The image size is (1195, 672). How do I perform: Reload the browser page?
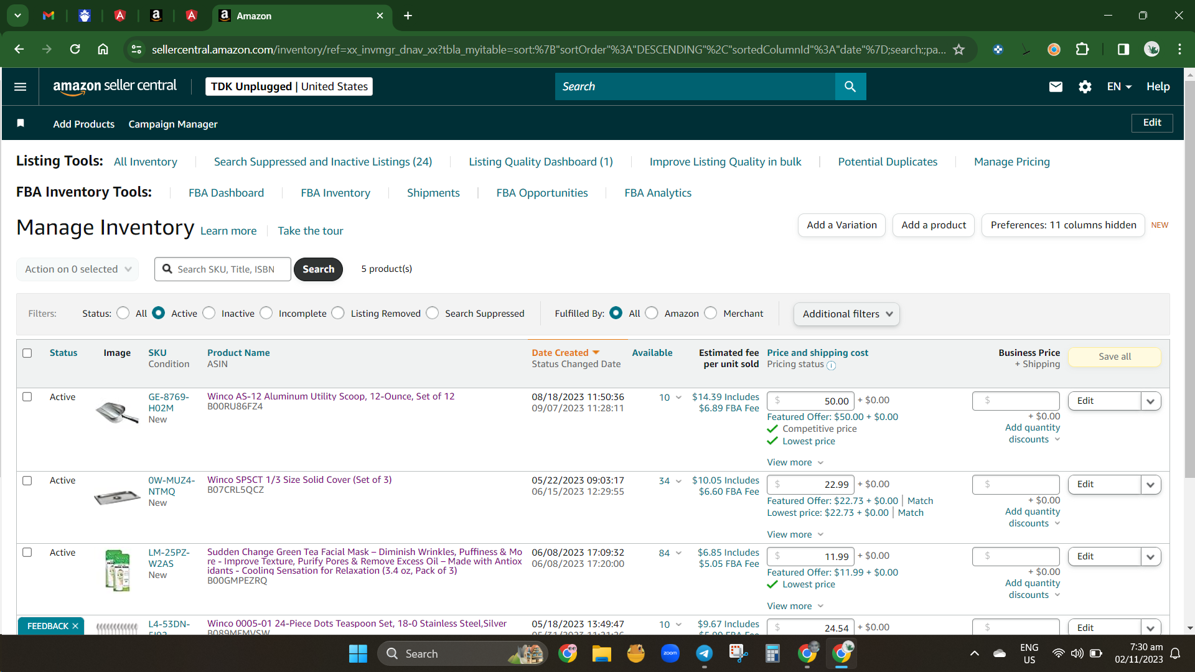click(x=75, y=49)
